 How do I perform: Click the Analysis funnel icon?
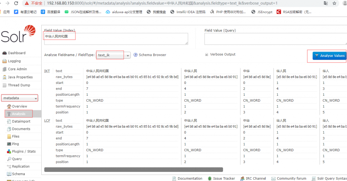click(x=9, y=114)
